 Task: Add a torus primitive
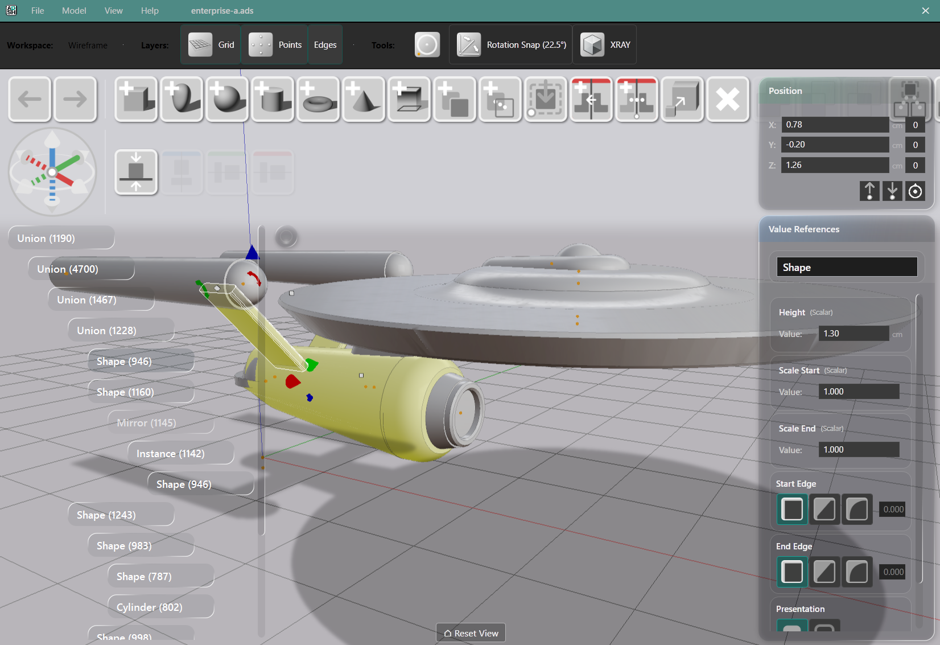pos(318,100)
